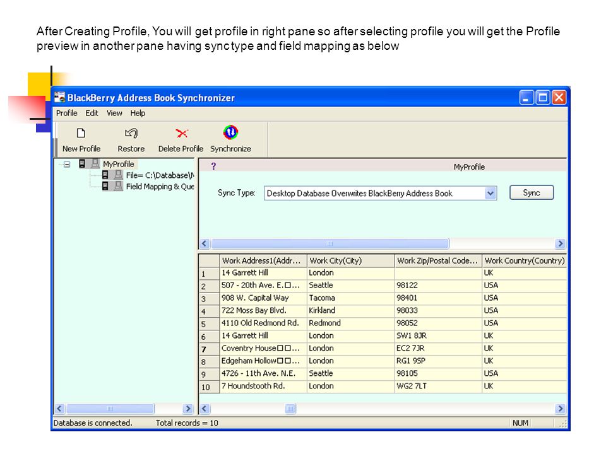Click the NUM status bar indicator
This screenshot has height=454, width=606.
(520, 423)
